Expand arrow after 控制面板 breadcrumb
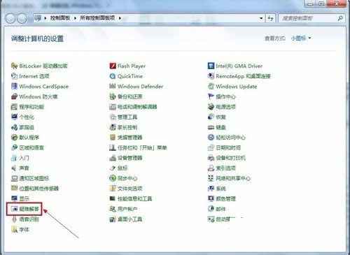This screenshot has height=255, width=350. pos(75,18)
